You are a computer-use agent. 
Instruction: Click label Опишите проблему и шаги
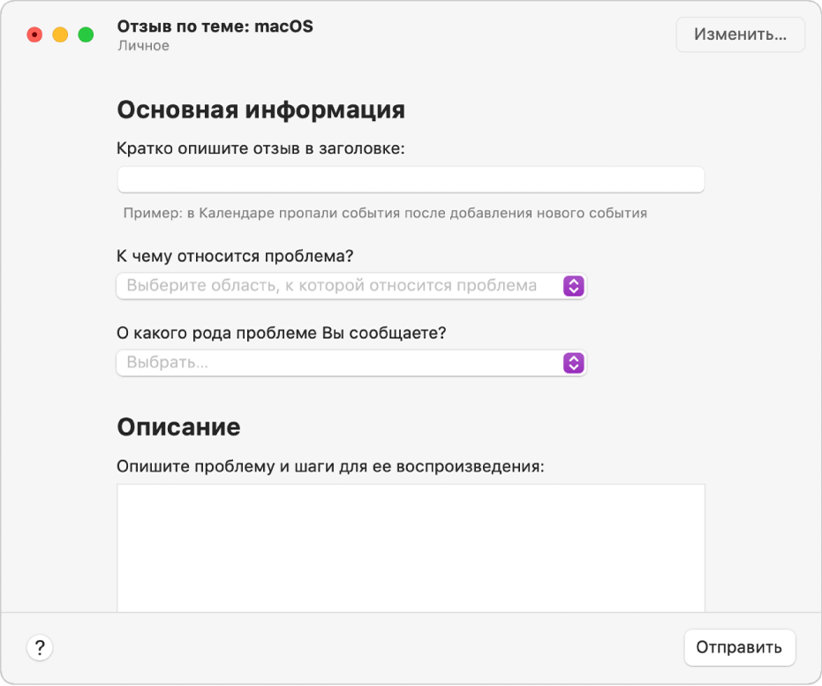point(330,466)
